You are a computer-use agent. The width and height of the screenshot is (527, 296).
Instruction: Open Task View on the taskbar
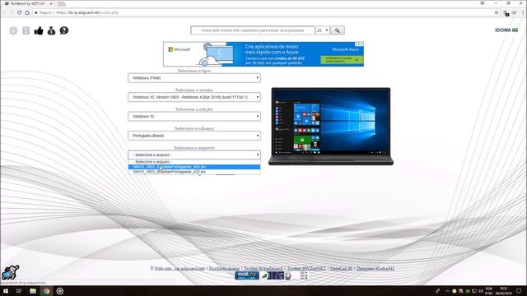coord(19,291)
